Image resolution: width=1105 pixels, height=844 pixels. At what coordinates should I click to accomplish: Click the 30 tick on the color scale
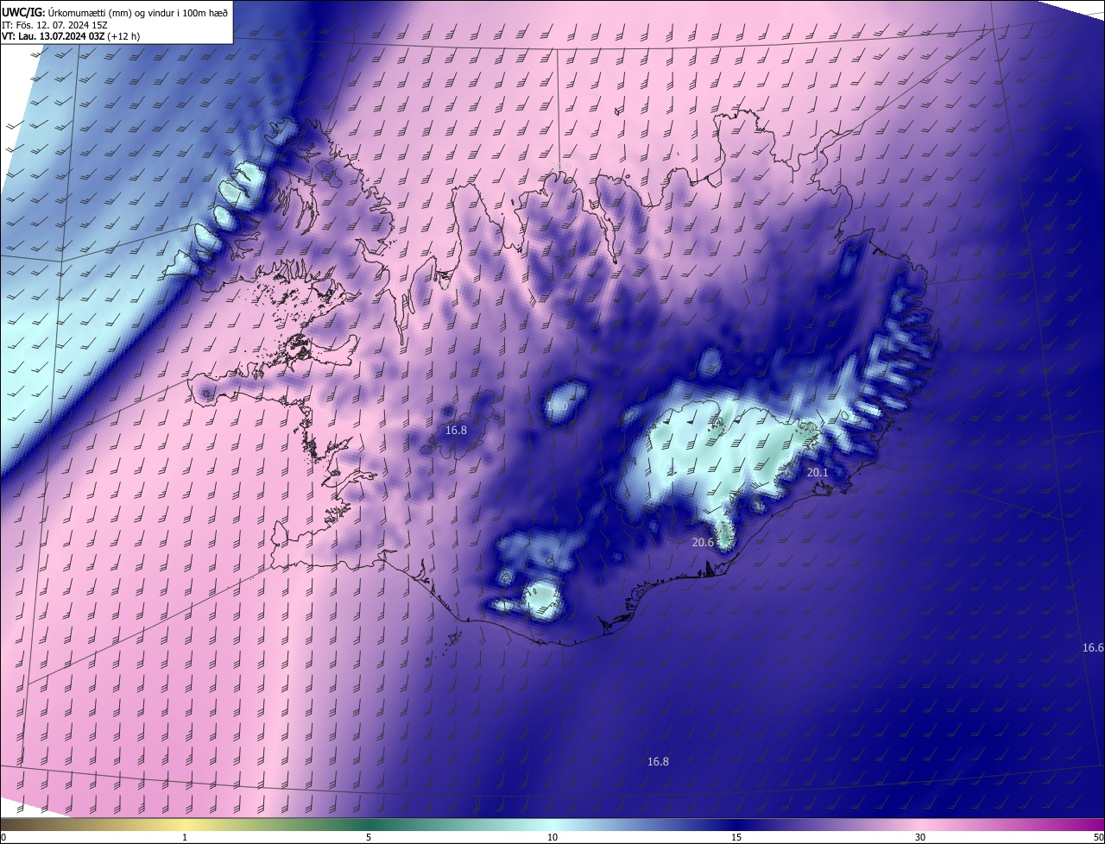920,837
